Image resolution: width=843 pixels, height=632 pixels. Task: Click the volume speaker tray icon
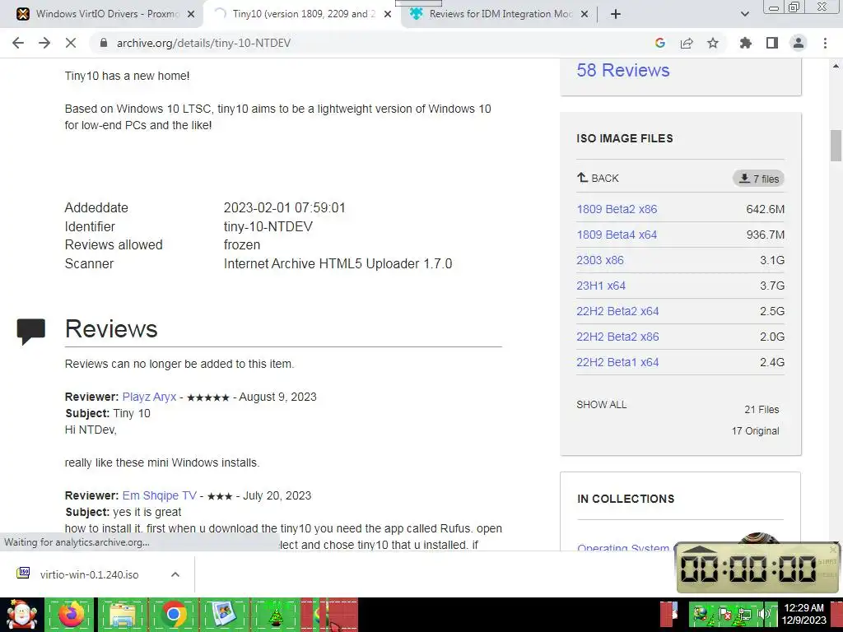click(x=762, y=614)
